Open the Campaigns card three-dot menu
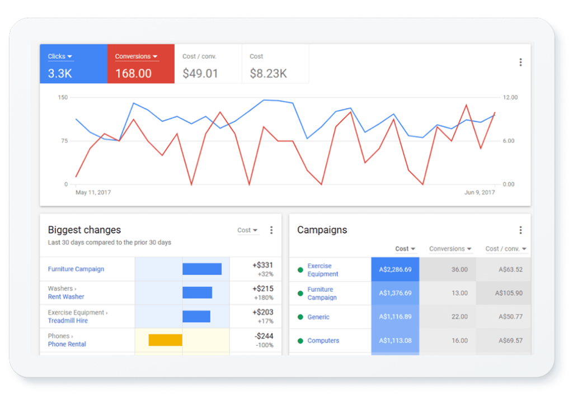 tap(520, 230)
